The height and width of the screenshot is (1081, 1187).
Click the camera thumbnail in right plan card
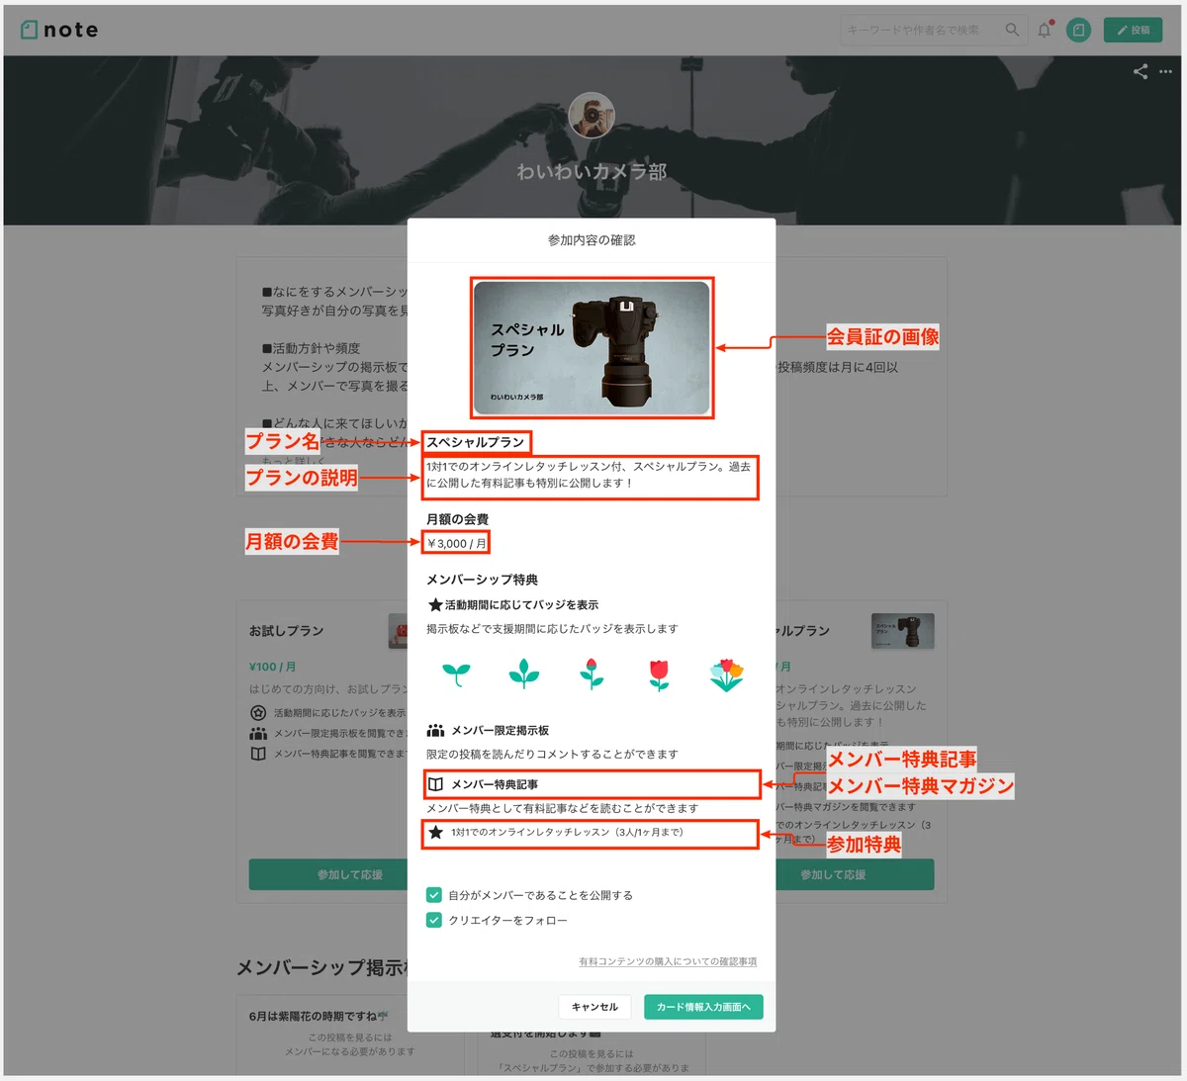902,631
